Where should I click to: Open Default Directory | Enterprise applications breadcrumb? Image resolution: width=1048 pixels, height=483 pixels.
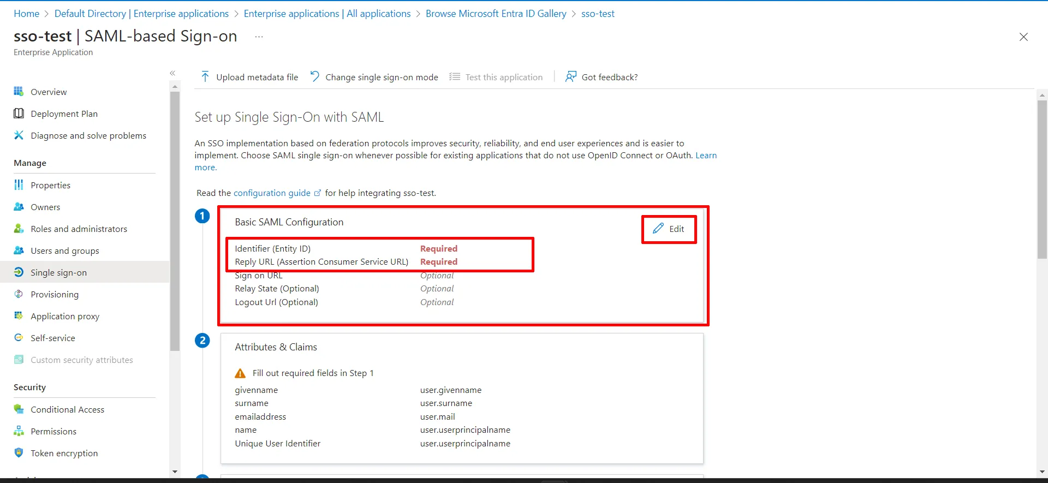click(141, 14)
